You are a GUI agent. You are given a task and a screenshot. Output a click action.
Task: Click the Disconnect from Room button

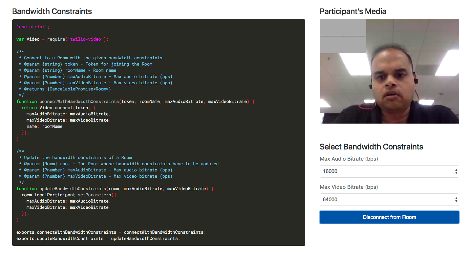[x=389, y=217]
